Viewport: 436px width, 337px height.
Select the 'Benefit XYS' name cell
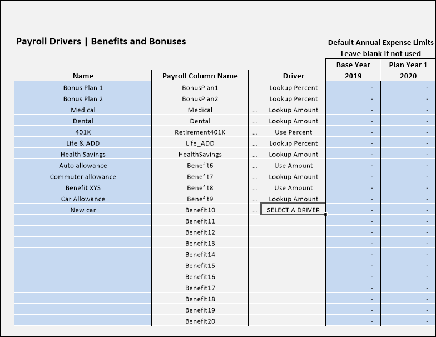(83, 187)
